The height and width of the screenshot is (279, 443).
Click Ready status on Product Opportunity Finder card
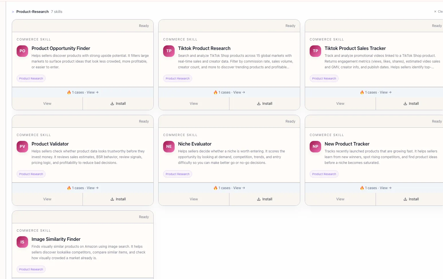(x=144, y=26)
